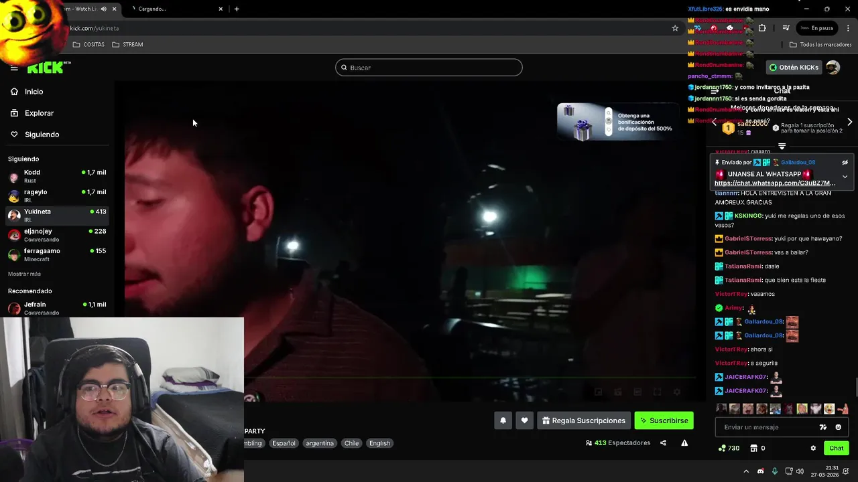Click the bell notification button under video
Screen dimensions: 858x482
tap(503, 420)
